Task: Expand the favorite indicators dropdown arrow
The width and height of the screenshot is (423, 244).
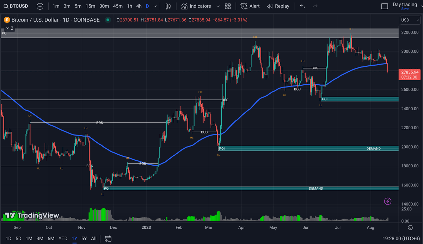Action: tap(218, 6)
